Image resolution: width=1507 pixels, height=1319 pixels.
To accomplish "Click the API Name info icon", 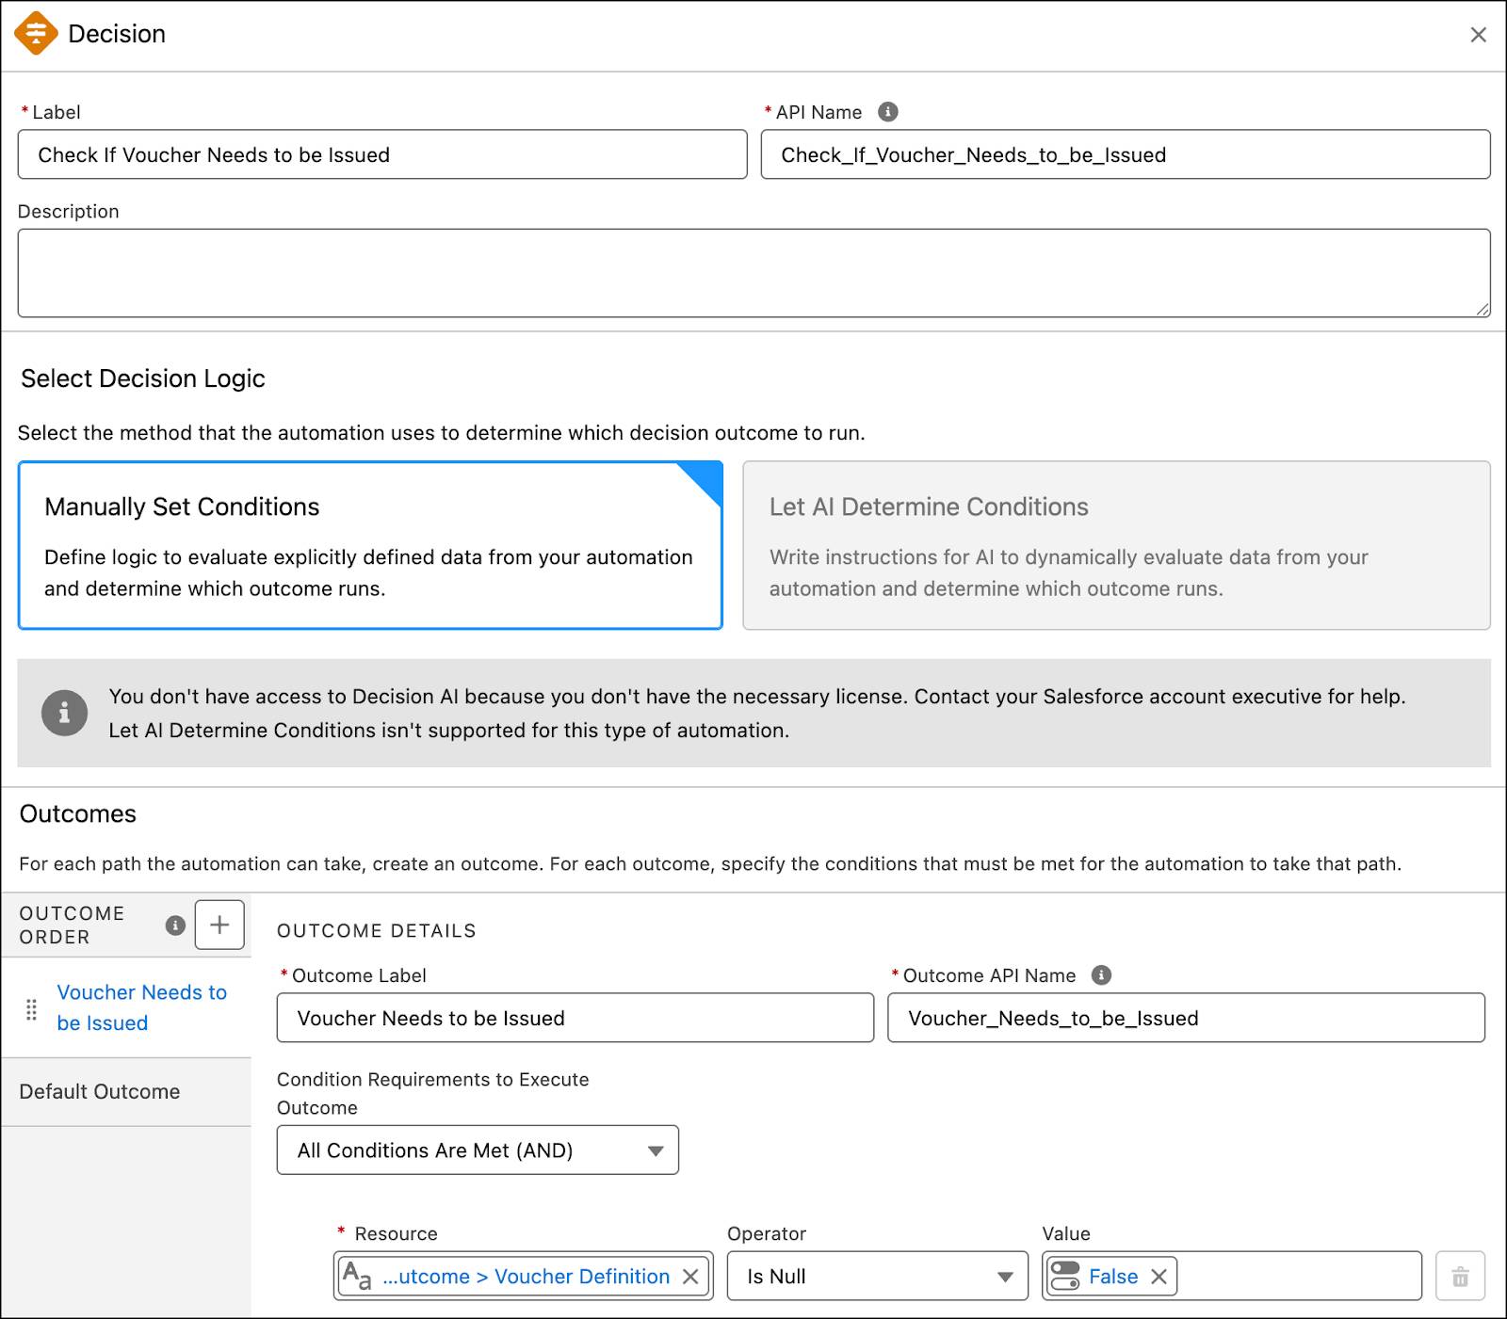I will 887,112.
